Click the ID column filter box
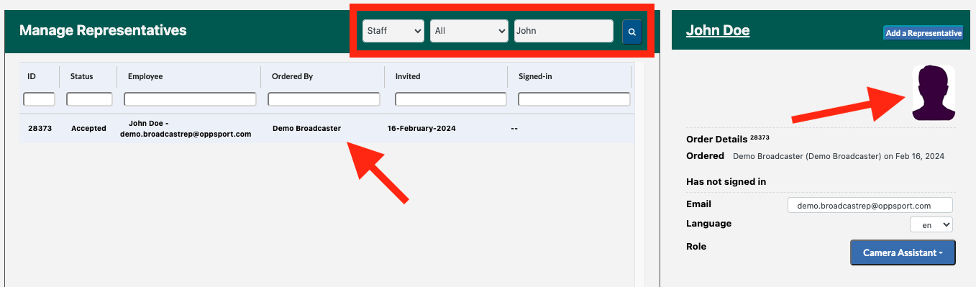This screenshot has height=287, width=976. tap(39, 99)
